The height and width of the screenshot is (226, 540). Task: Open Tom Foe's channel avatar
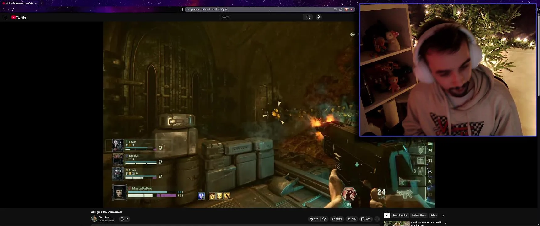click(x=94, y=219)
